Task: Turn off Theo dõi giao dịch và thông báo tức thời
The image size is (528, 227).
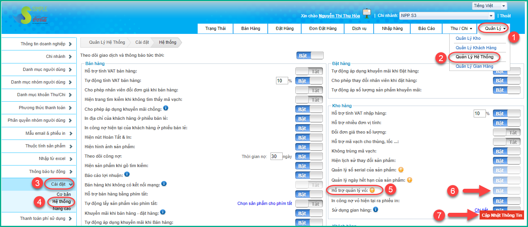Action: (x=309, y=56)
